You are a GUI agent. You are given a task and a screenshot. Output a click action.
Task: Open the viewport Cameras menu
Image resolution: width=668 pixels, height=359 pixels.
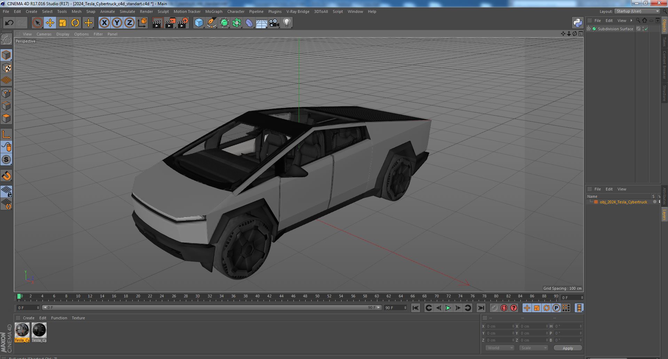[x=44, y=34]
